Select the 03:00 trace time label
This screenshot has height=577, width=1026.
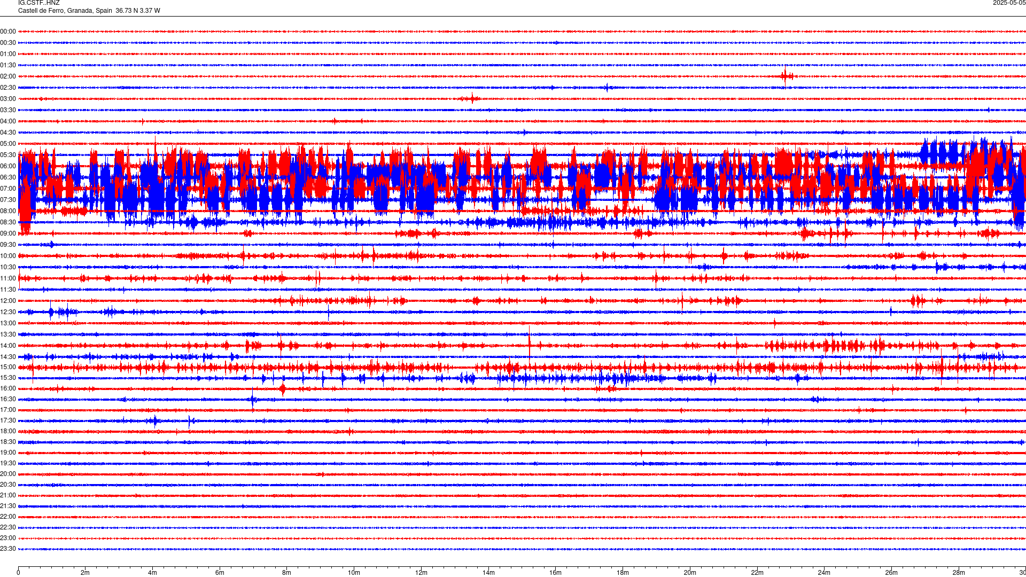point(8,99)
